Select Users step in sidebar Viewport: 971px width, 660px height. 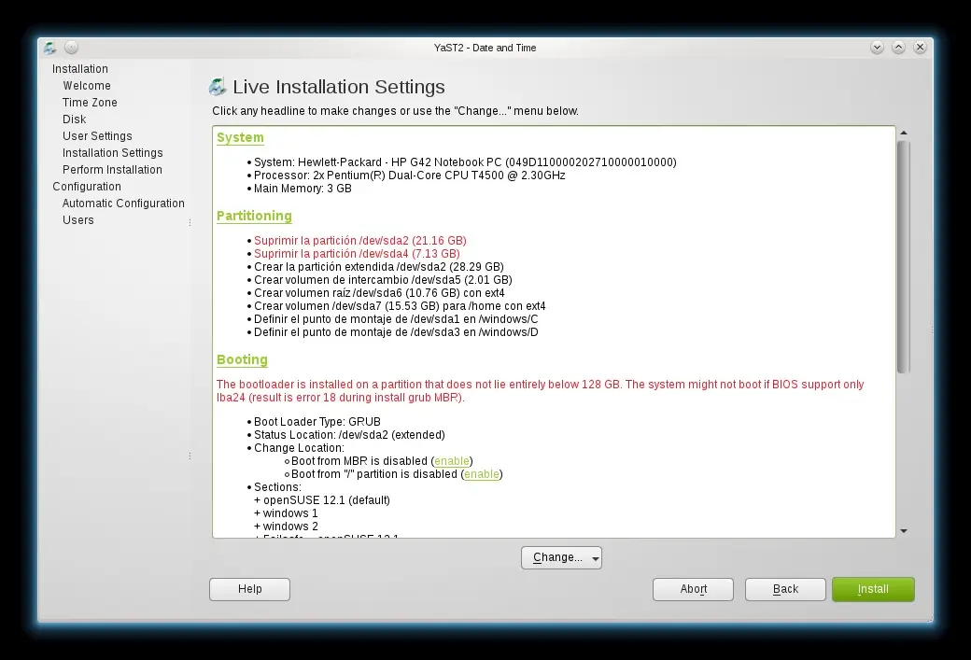click(x=78, y=219)
